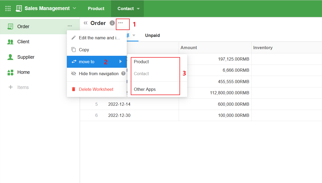
Task: Click the Sales Management app icon
Action: pos(19,8)
